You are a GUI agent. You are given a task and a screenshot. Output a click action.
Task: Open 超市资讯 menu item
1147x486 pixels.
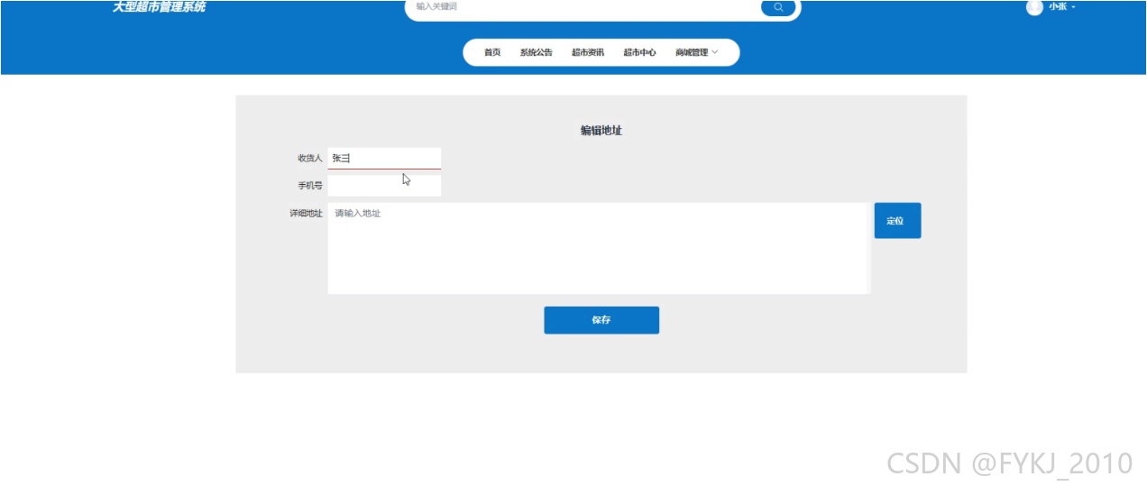pyautogui.click(x=588, y=52)
